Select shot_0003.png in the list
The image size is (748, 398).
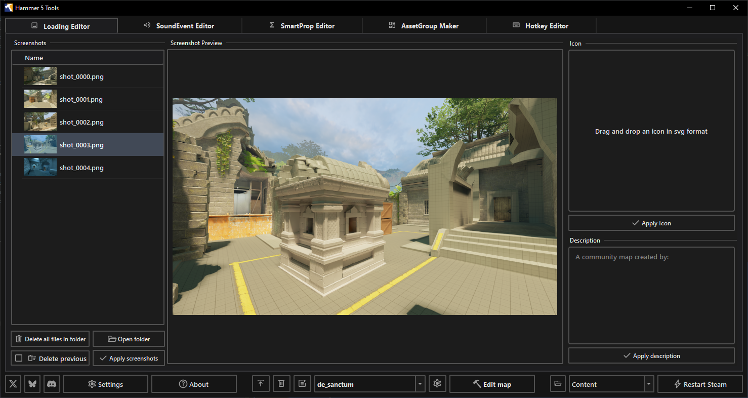coord(88,145)
